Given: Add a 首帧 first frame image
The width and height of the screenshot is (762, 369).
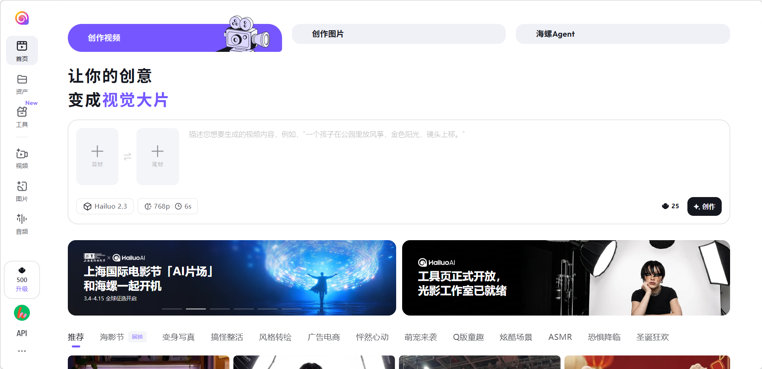Looking at the screenshot, I should (97, 156).
